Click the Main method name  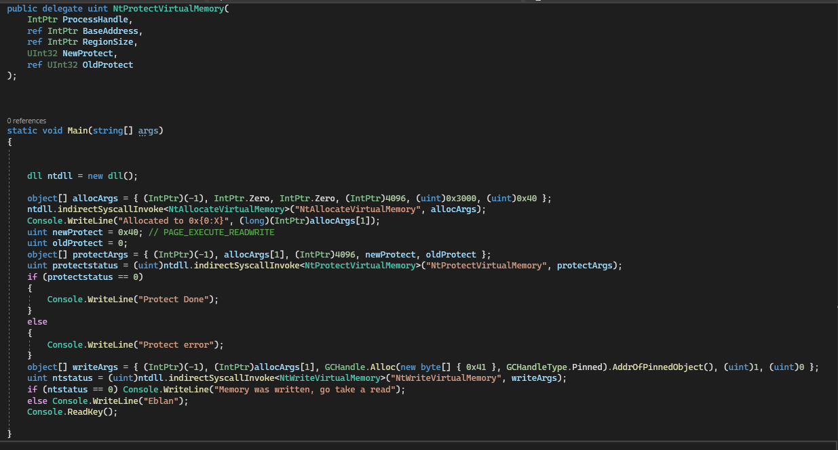[x=76, y=130]
